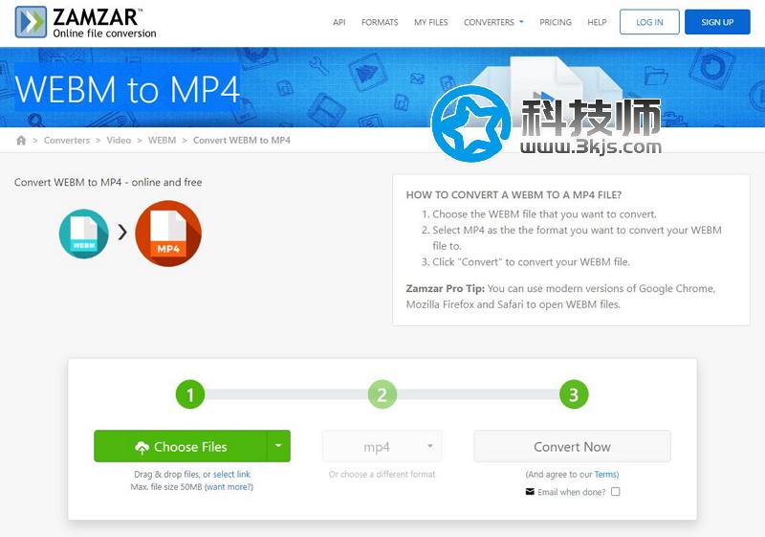The height and width of the screenshot is (537, 765).
Task: Open the Pricing page
Action: 556,22
